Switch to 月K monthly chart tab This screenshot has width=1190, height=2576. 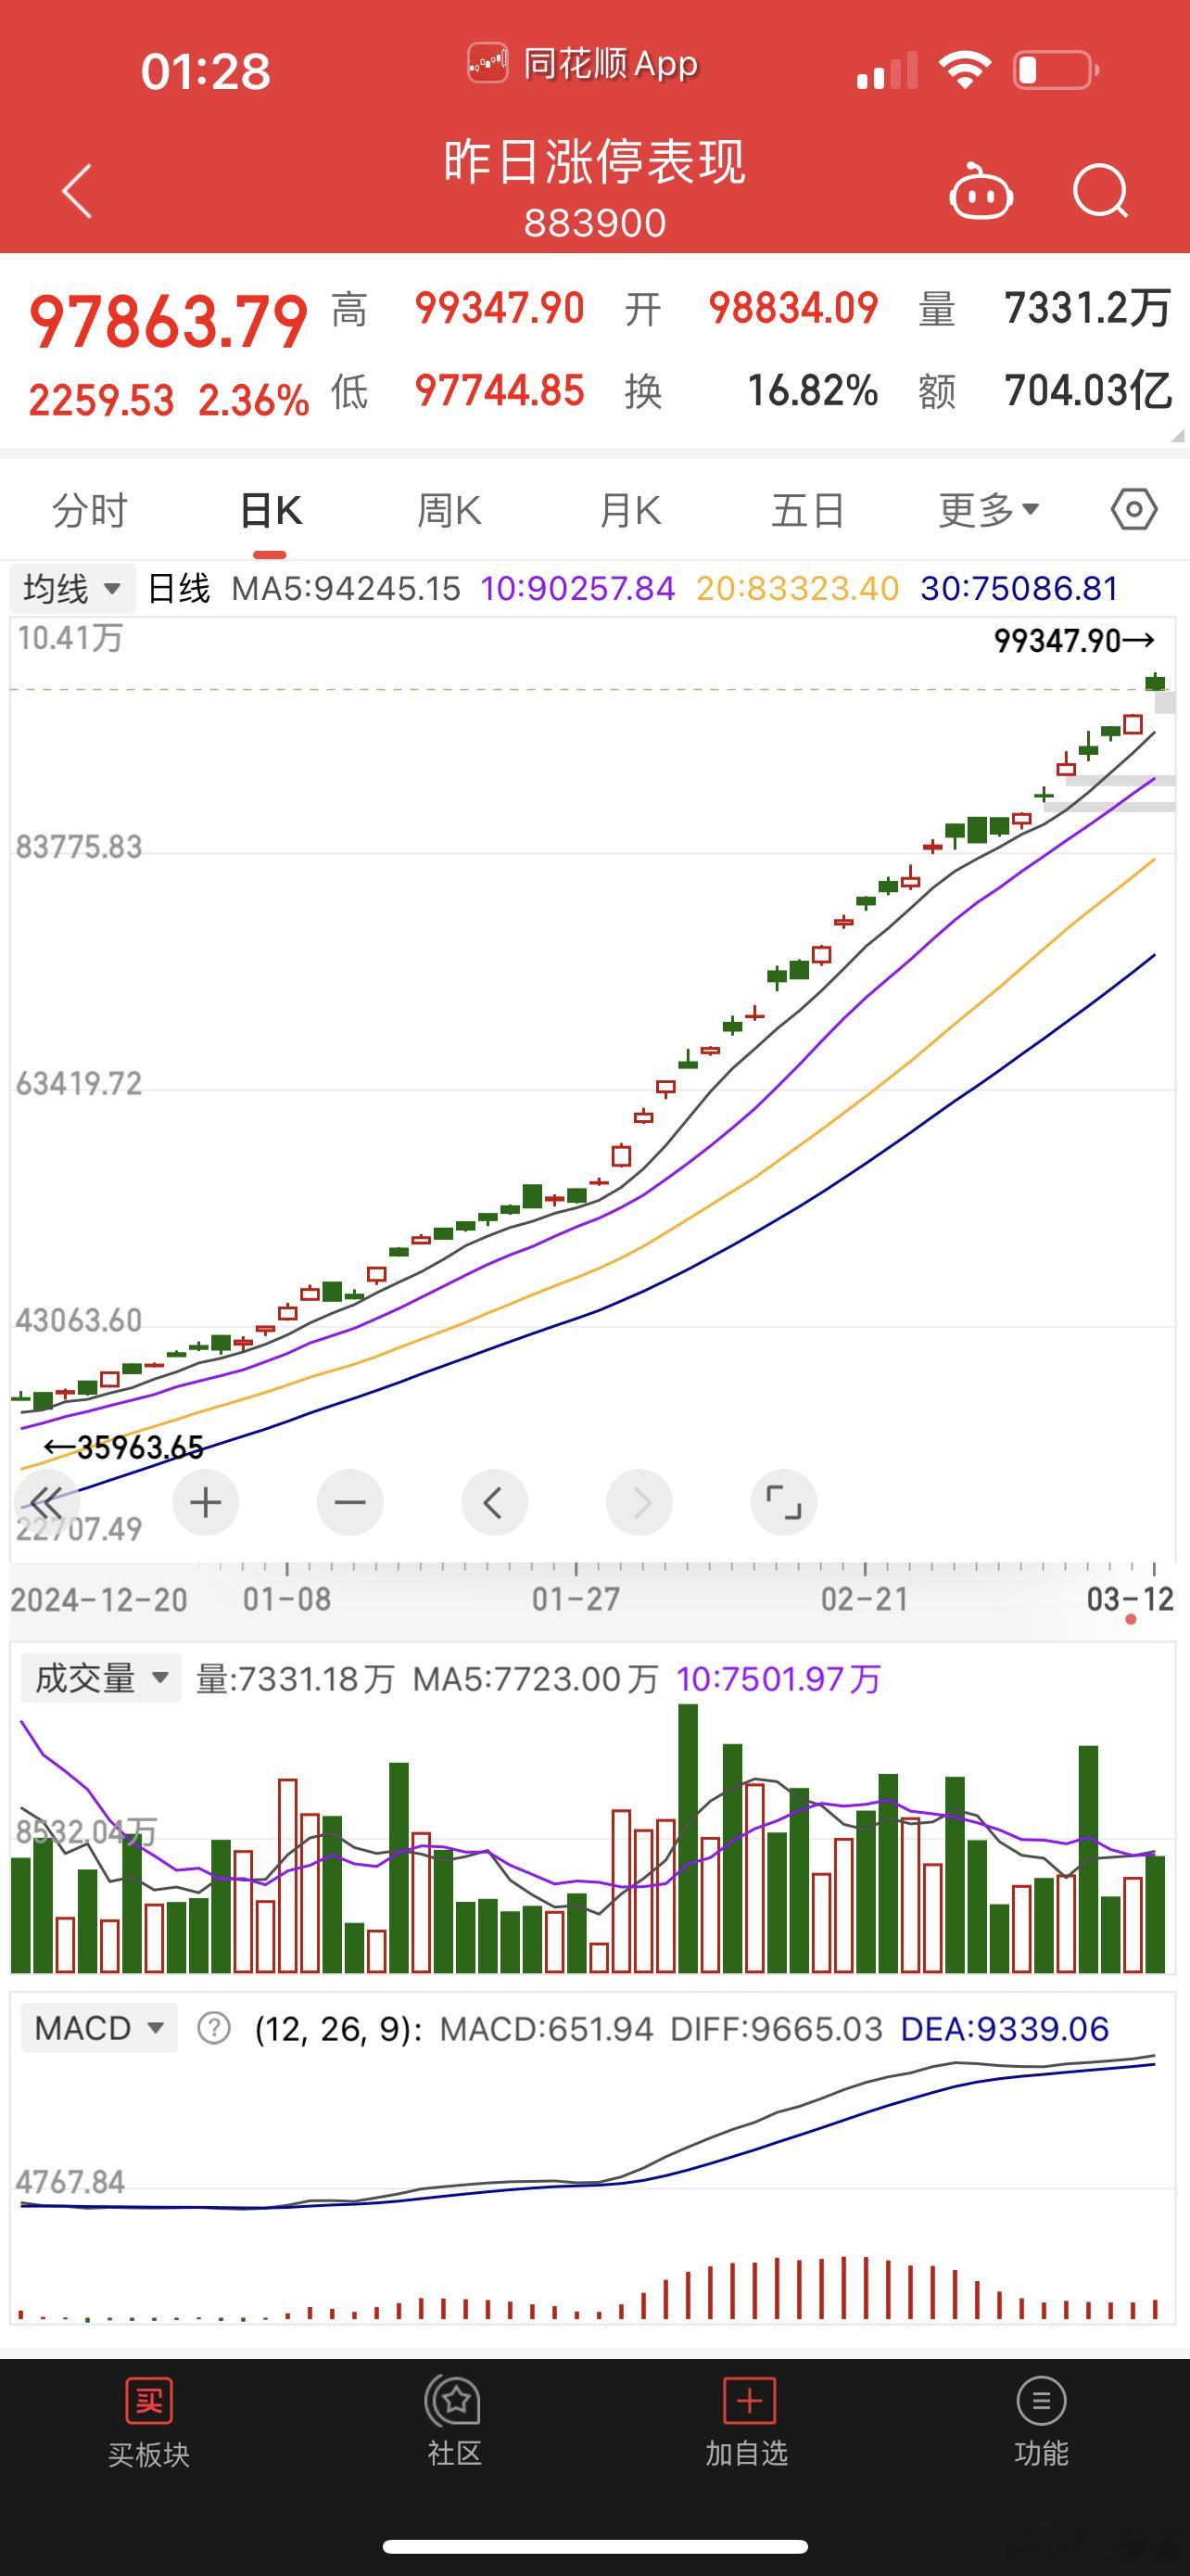629,510
